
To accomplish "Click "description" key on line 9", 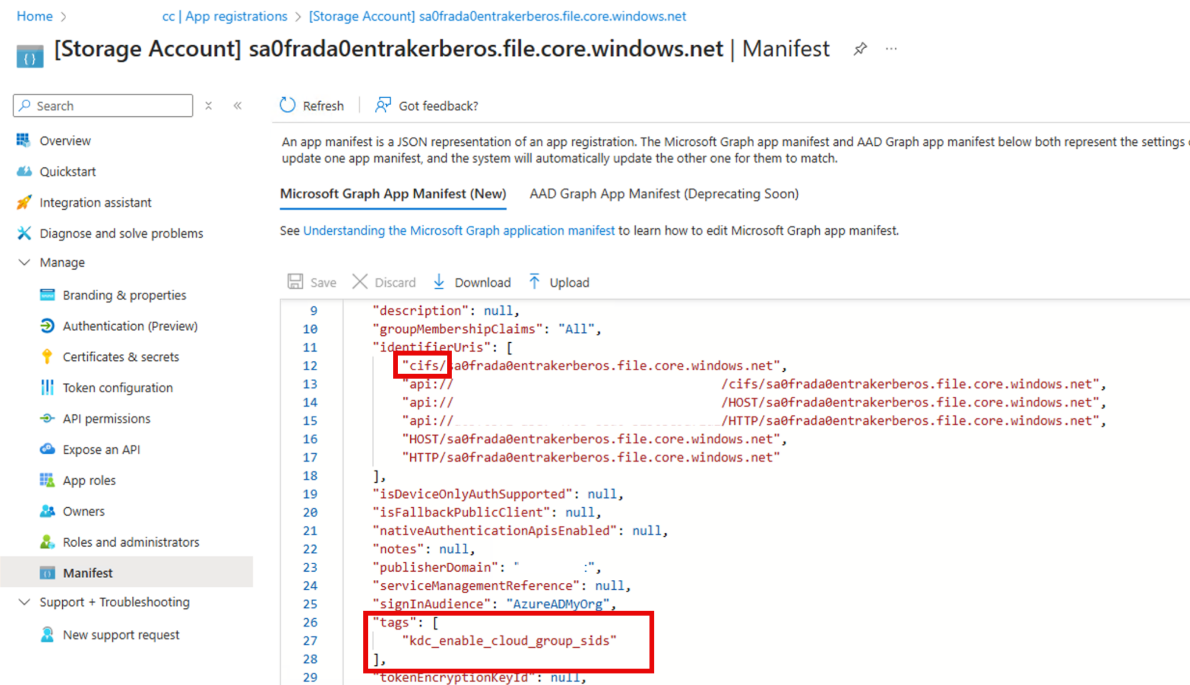I will coord(421,310).
